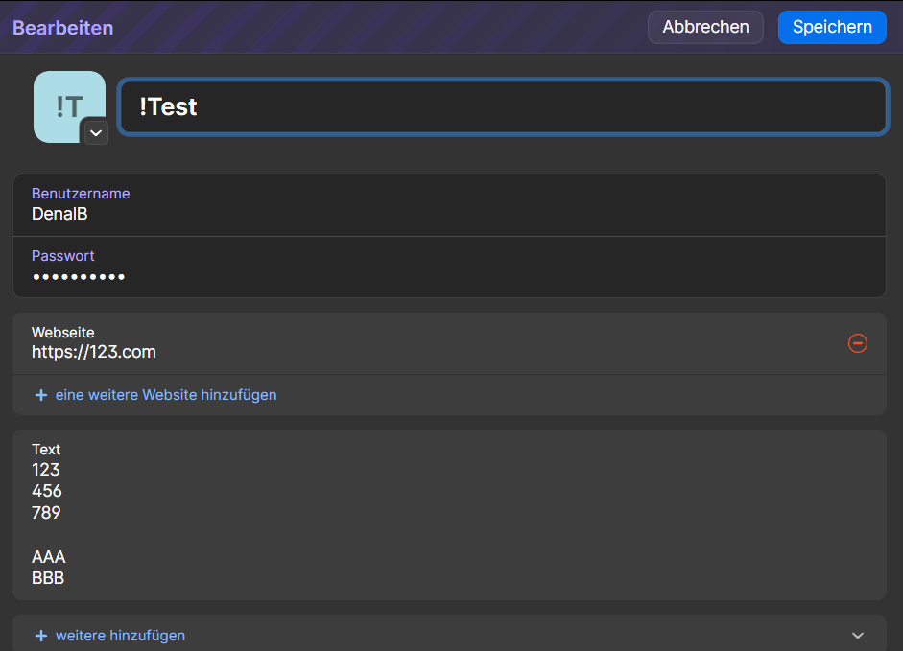Click the Bearbeiten header title
Viewport: 903px width, 651px height.
63,28
